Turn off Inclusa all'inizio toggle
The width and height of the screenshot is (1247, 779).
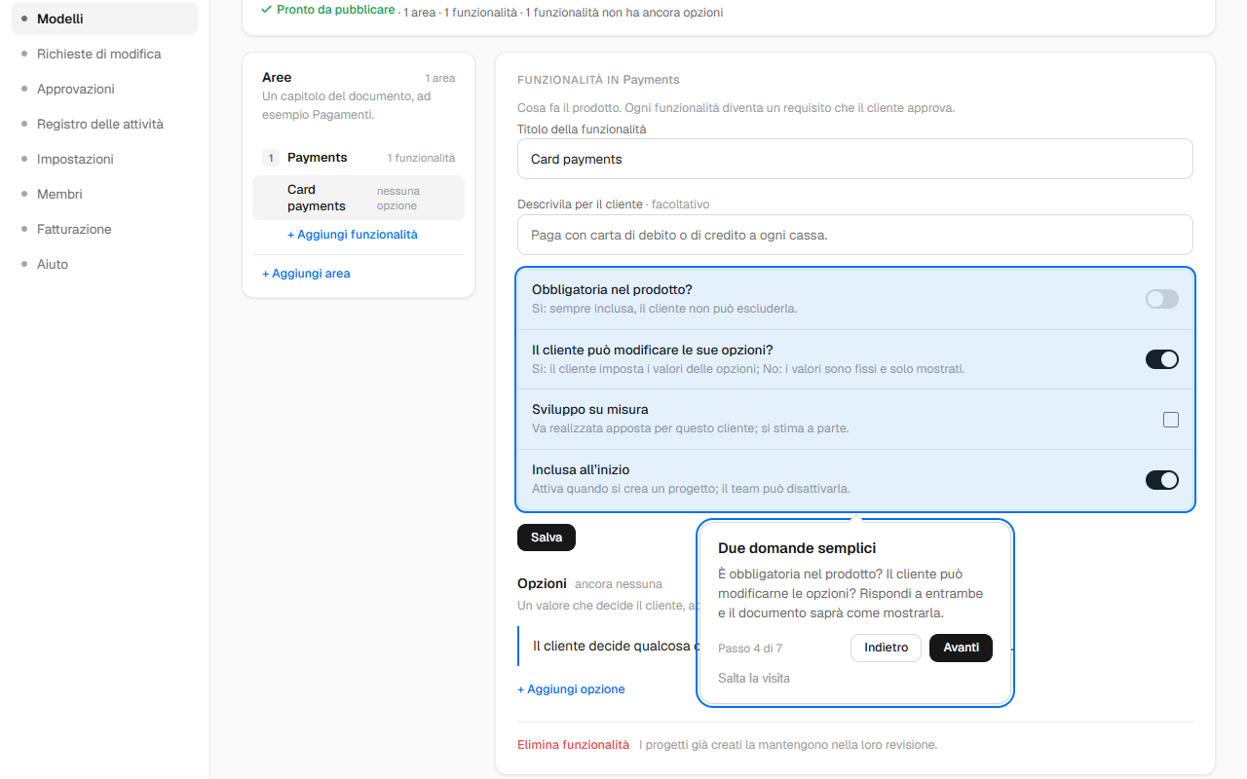click(x=1161, y=480)
